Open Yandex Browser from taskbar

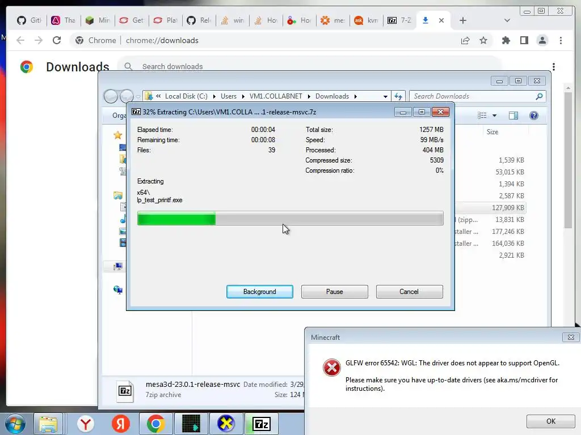86,424
